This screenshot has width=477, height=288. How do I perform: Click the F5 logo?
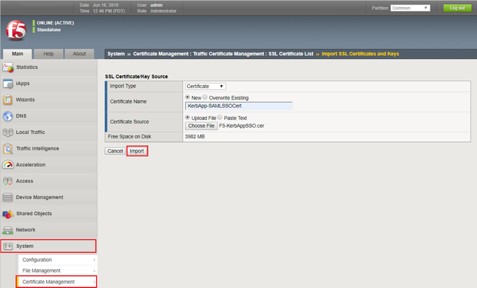tap(16, 30)
